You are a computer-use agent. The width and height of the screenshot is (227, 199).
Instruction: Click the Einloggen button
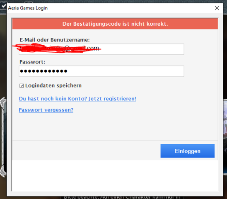tap(188, 151)
